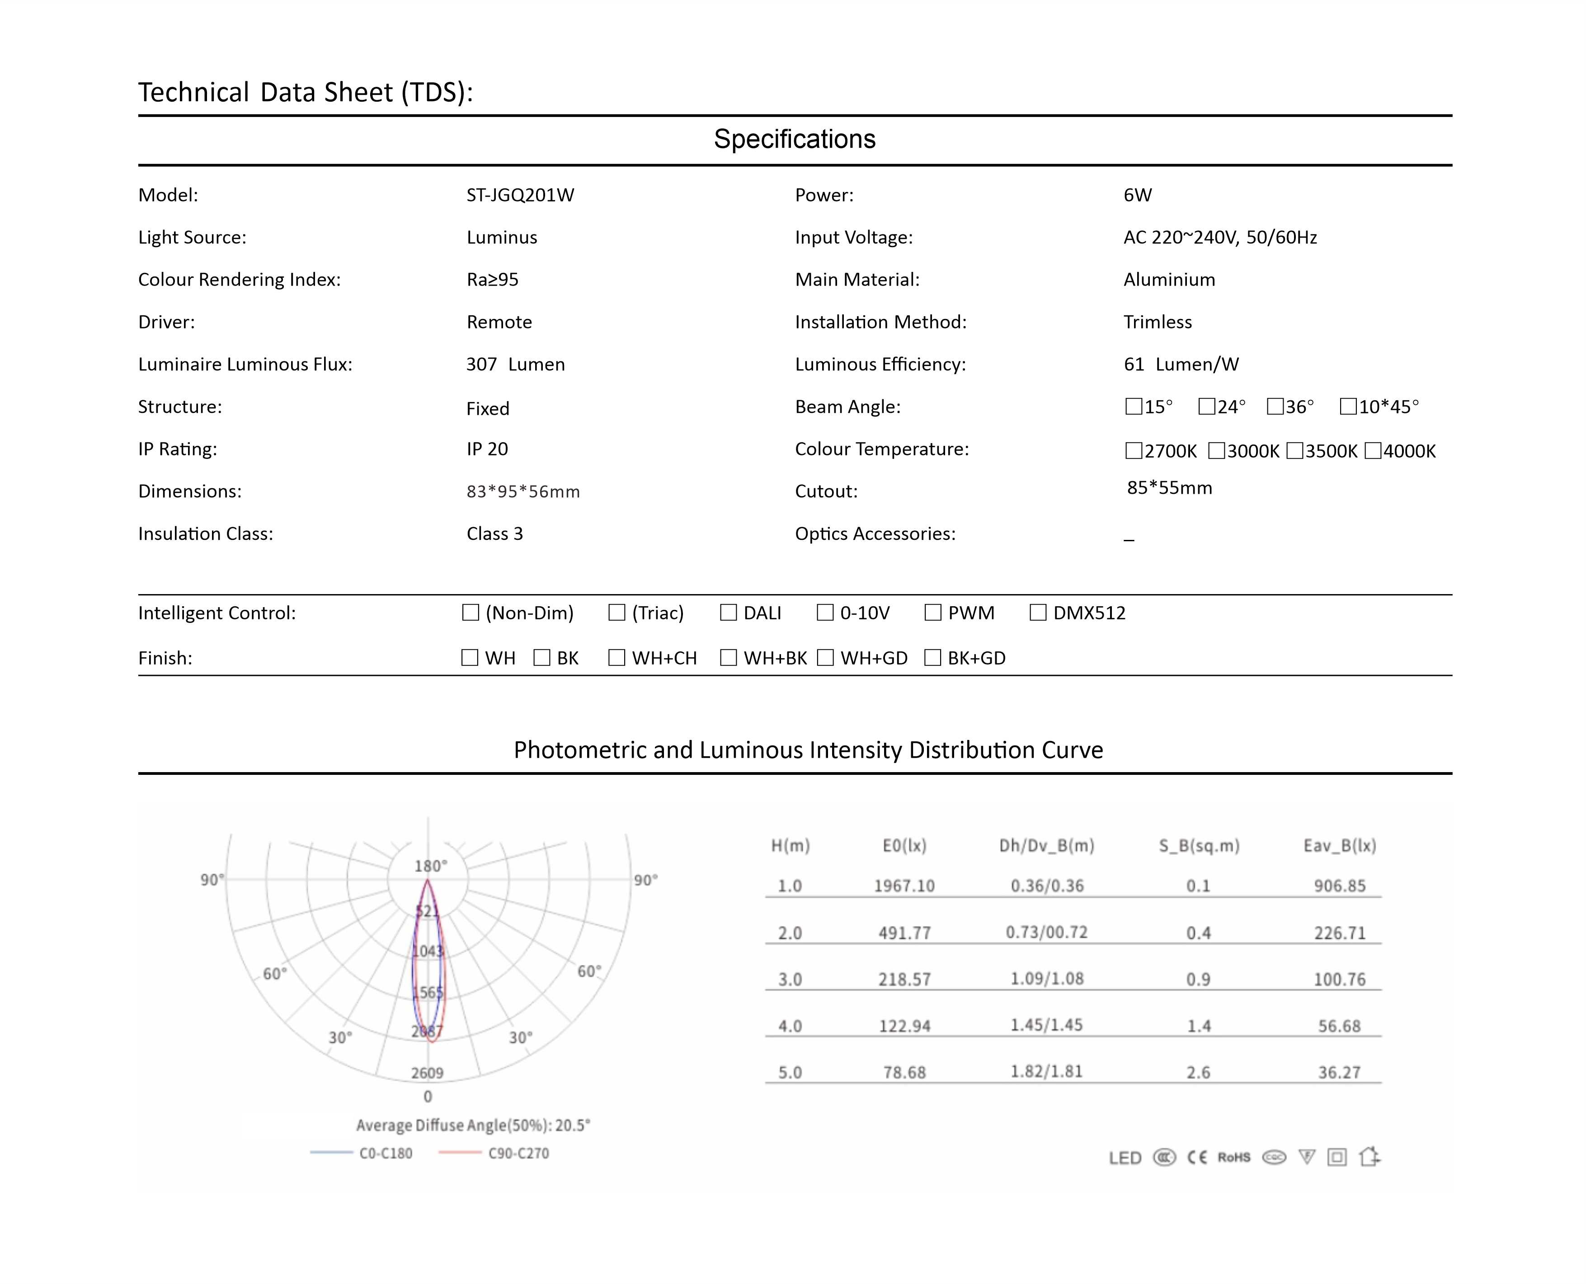Check the 10*45° beam angle option

tap(1348, 406)
